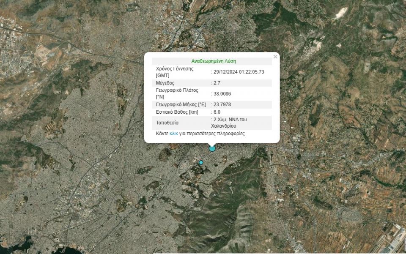Click the latitude value 38.0086
This screenshot has width=406, height=254.
tap(222, 93)
